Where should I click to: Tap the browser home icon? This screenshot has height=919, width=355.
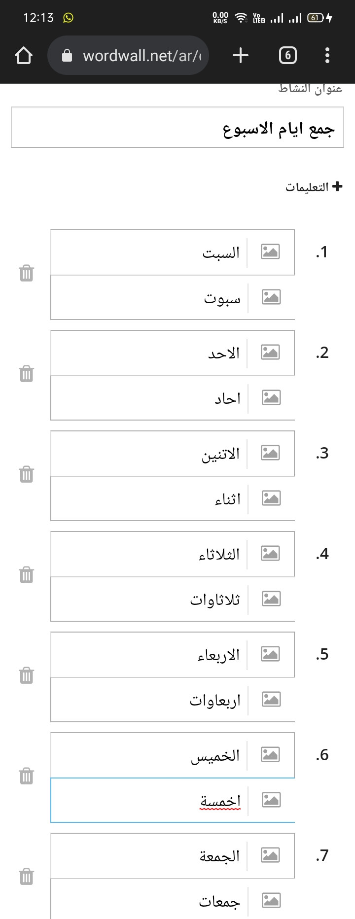pos(24,55)
